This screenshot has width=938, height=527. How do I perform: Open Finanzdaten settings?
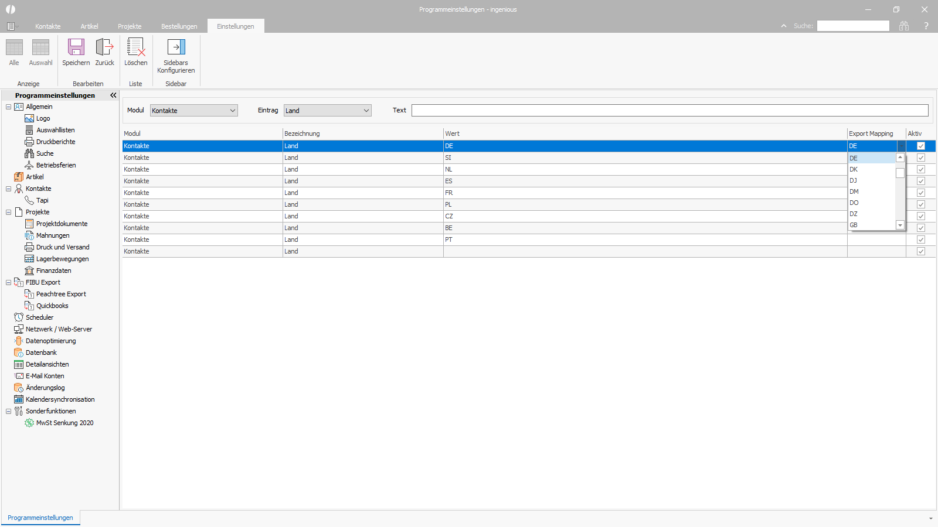[x=53, y=271]
